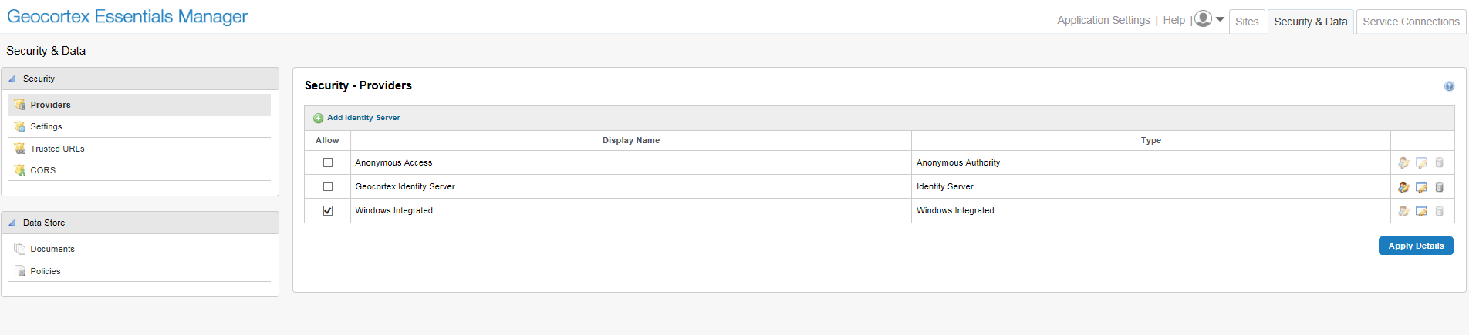
Task: Open the Providers folder icon in sidebar
Action: coord(20,105)
